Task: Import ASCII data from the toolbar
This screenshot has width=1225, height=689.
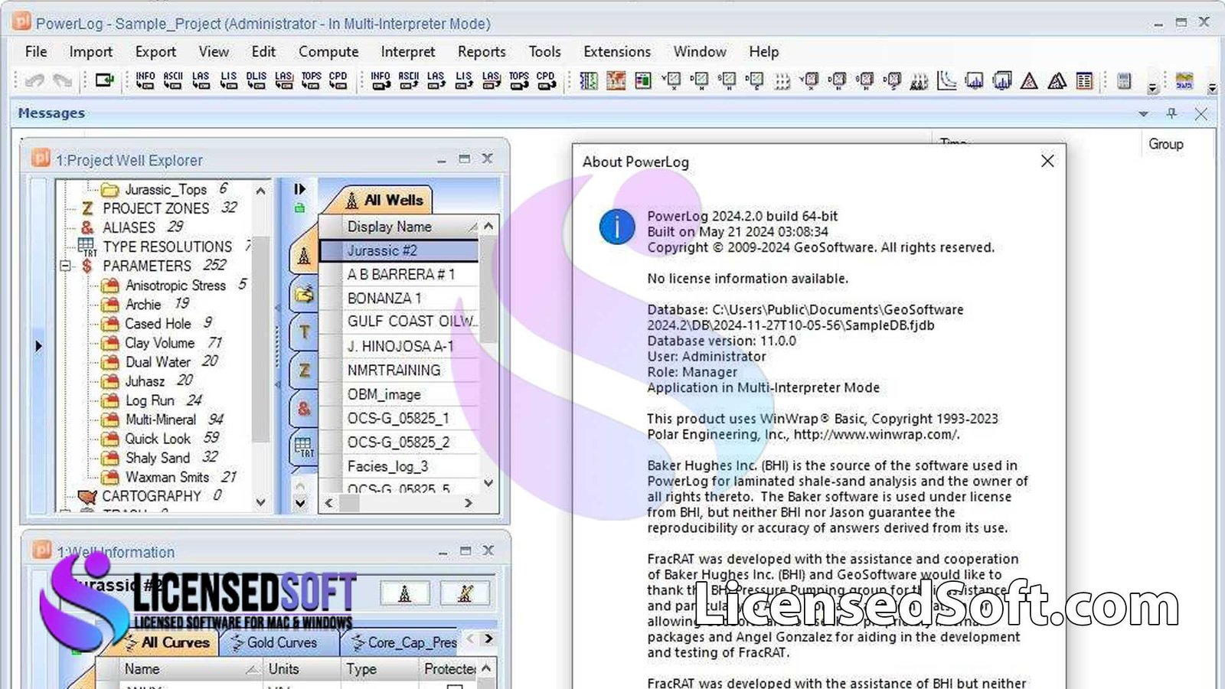Action: pos(173,80)
